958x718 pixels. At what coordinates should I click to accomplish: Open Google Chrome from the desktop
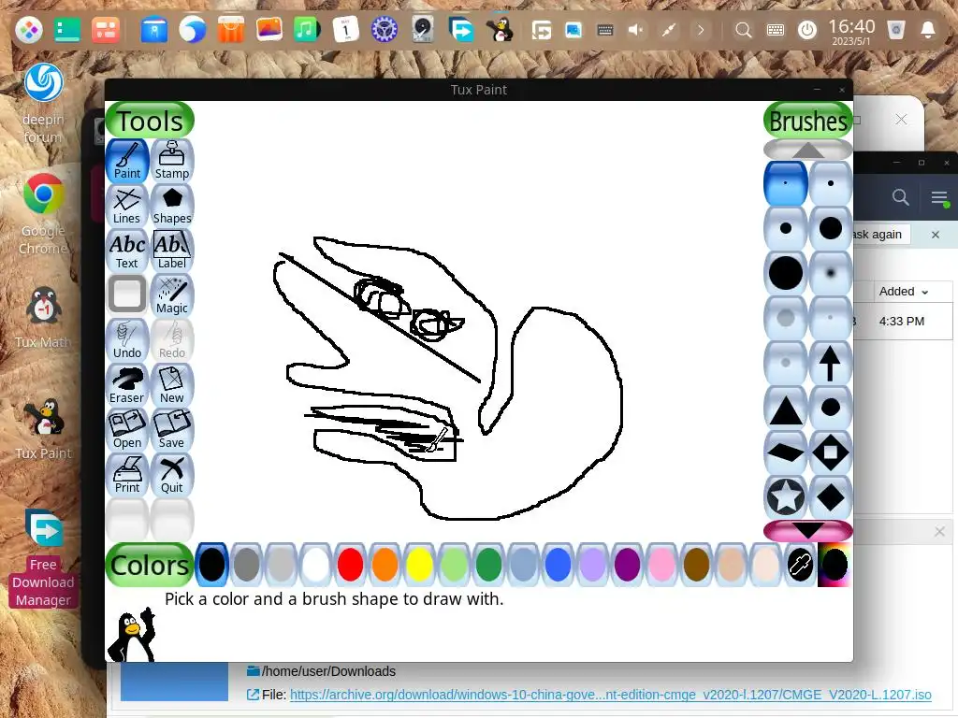coord(43,214)
